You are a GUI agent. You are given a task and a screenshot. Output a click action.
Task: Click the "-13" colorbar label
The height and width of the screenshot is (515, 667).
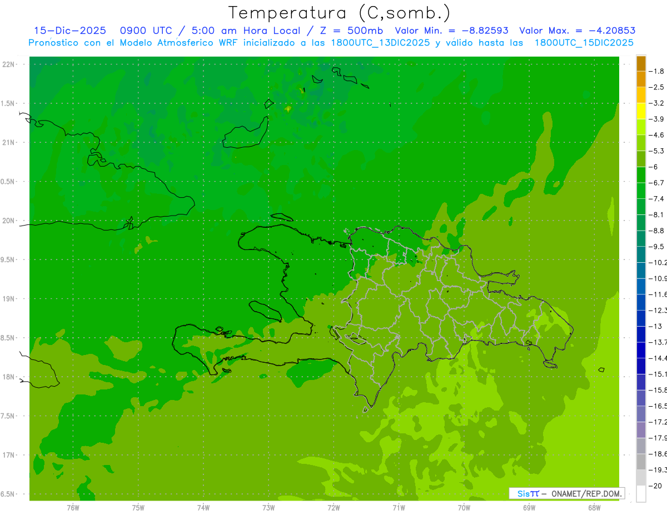(x=655, y=326)
